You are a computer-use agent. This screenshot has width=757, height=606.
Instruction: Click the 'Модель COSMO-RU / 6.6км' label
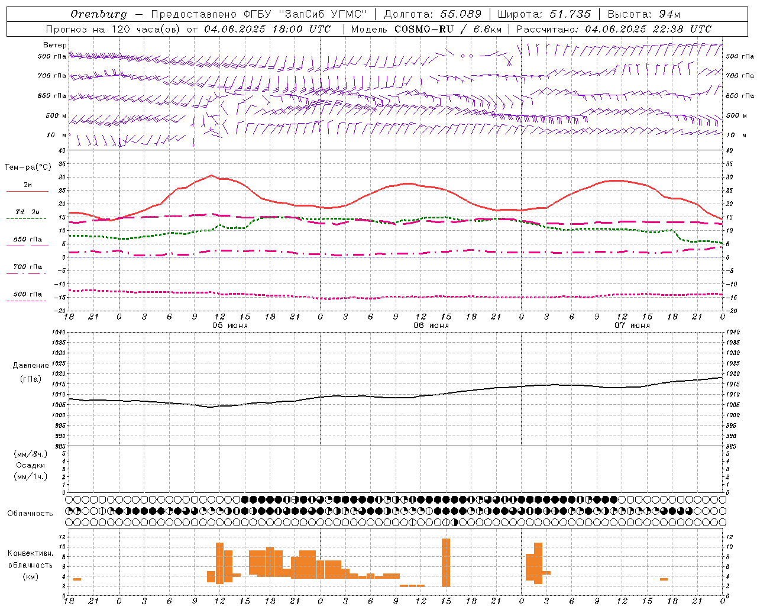426,29
